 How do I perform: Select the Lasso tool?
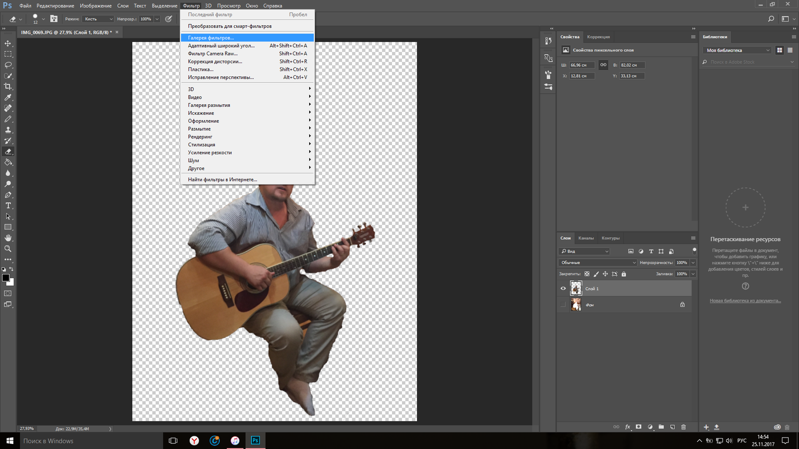(8, 65)
